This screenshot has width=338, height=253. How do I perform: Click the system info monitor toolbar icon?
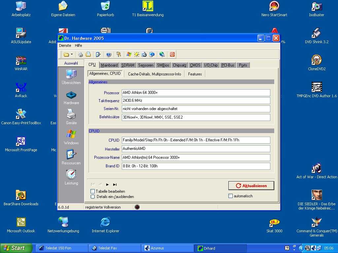(x=152, y=54)
